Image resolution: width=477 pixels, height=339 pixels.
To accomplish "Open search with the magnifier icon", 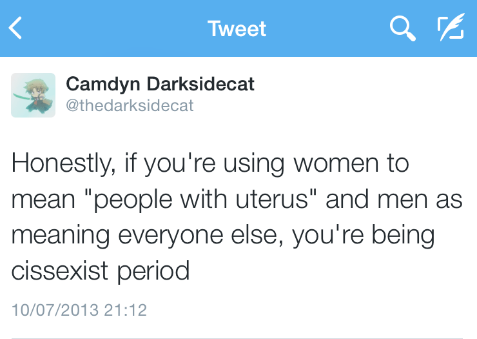I will coord(403,29).
